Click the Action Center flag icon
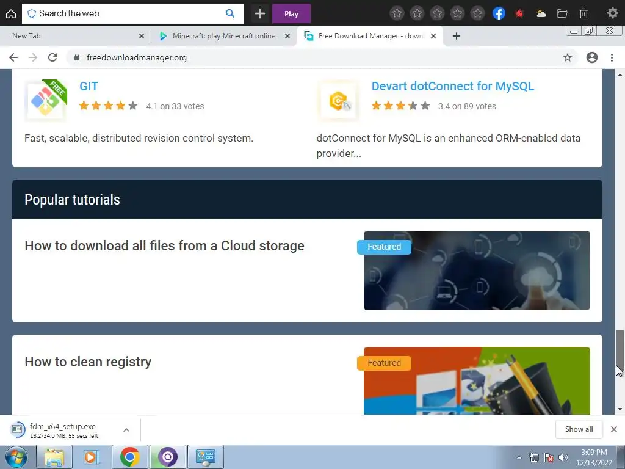The width and height of the screenshot is (625, 469). point(549,457)
